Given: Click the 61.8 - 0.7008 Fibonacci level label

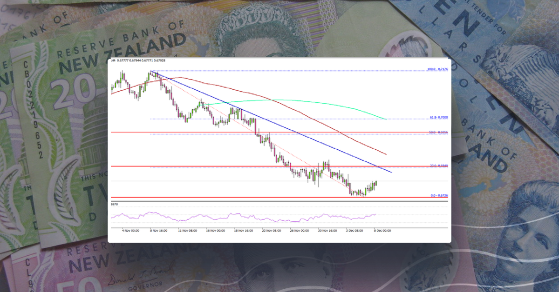Looking at the screenshot, I should coord(438,118).
